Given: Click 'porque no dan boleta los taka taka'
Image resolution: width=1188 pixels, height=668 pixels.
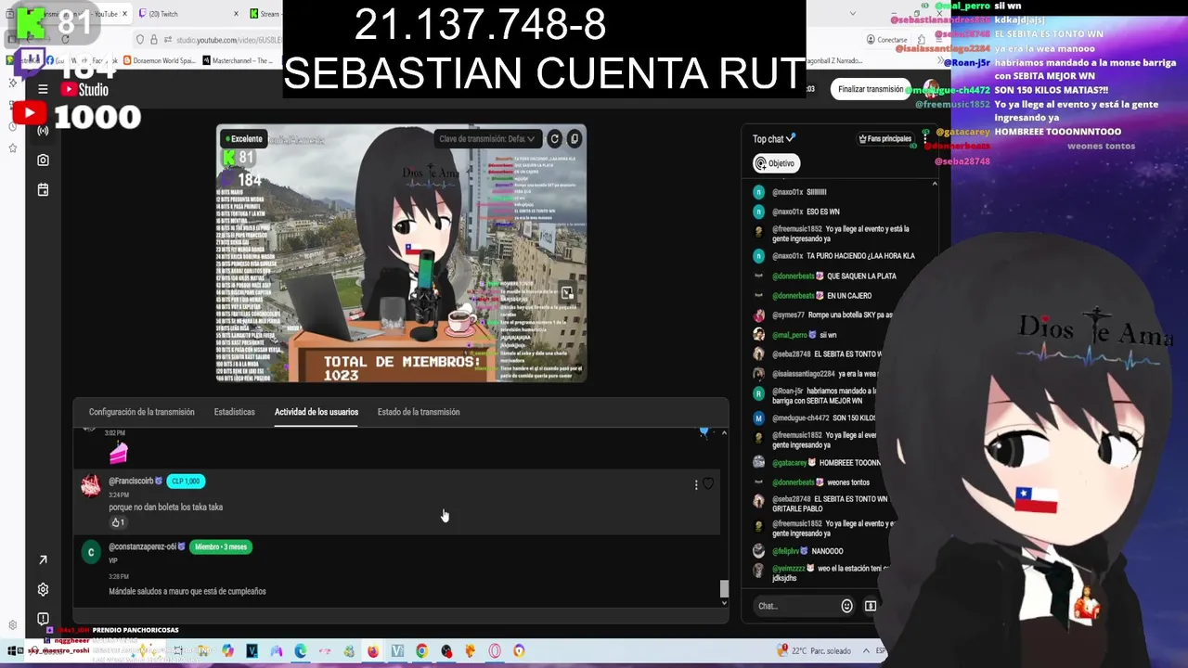Looking at the screenshot, I should (x=165, y=507).
